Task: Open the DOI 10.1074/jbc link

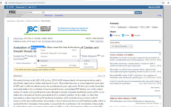Action: pos(52,41)
